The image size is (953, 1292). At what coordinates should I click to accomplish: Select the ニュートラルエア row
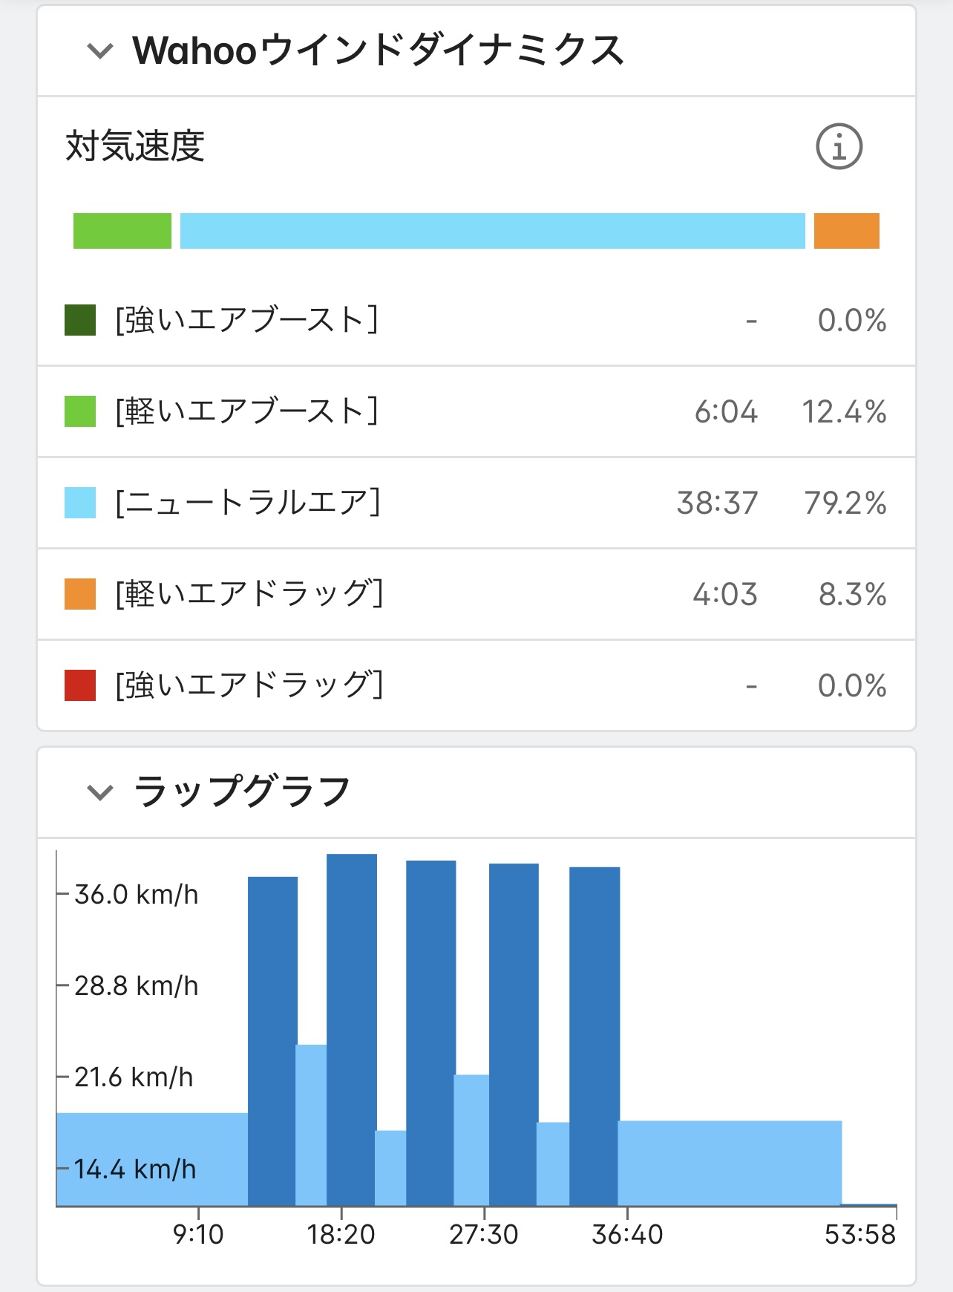coord(476,503)
